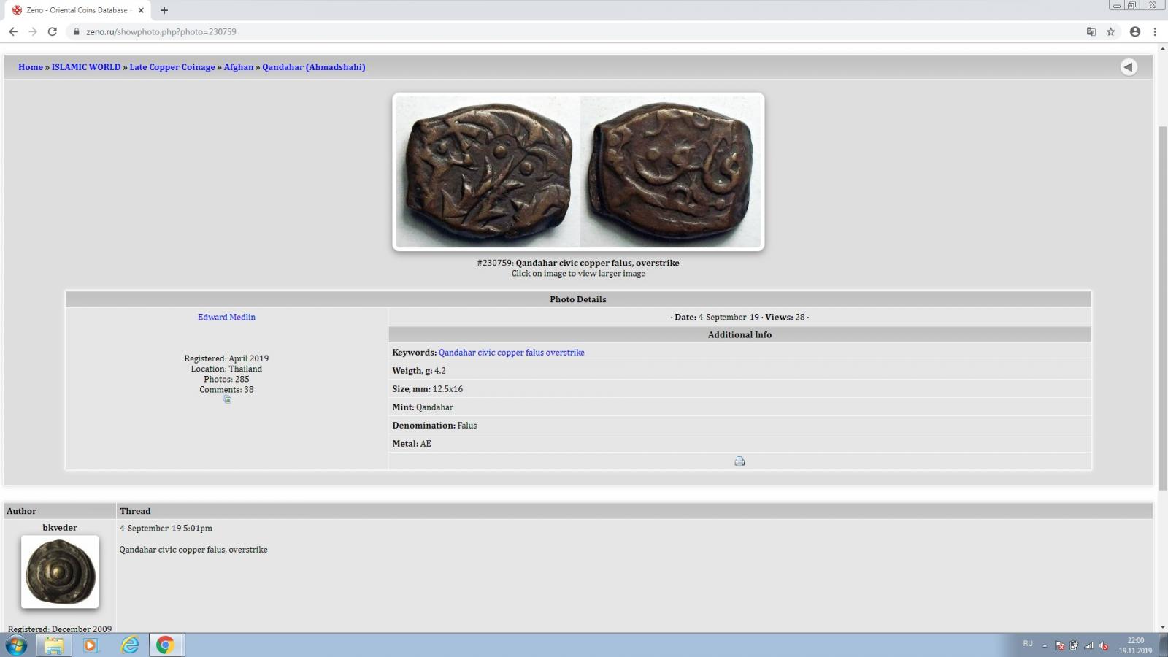
Task: Click the comment timestamp 4-September-19 5:01pm
Action: tap(166, 529)
